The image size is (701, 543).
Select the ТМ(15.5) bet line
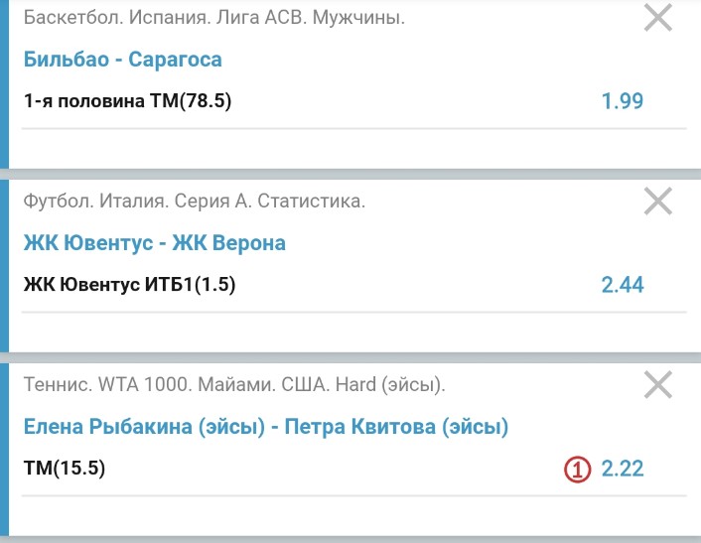coord(65,469)
